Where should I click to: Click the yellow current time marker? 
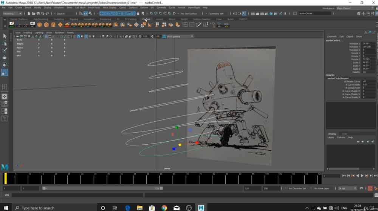click(6, 178)
